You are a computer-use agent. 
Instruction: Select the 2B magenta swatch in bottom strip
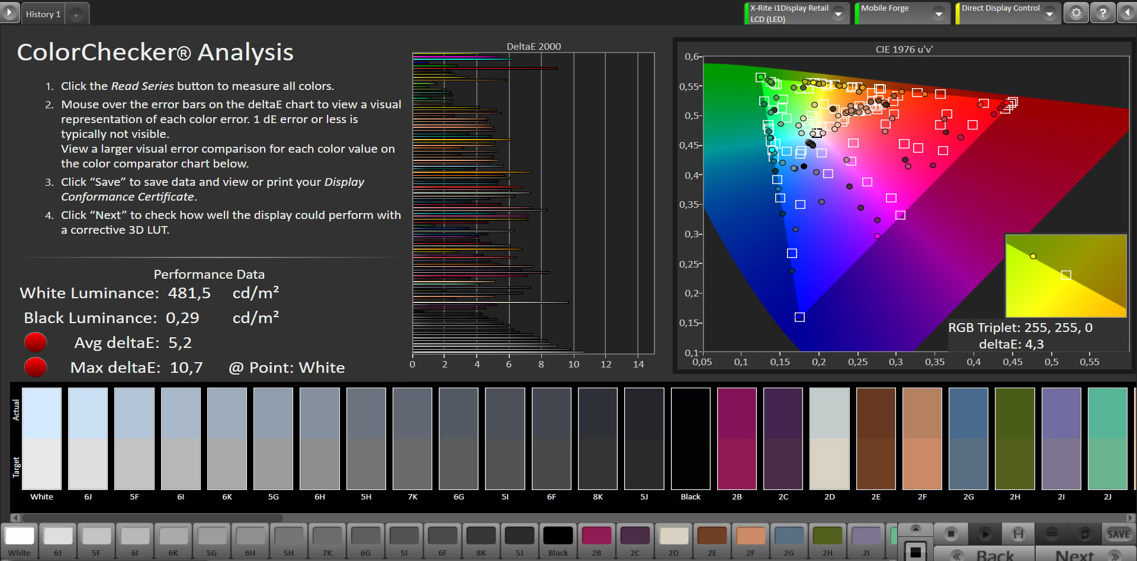click(x=596, y=536)
